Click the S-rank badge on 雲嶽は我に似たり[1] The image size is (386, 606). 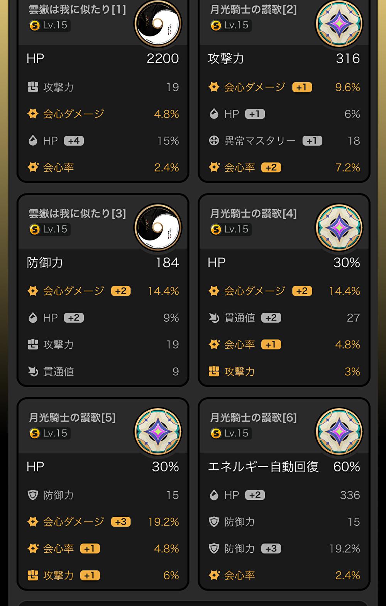[35, 26]
